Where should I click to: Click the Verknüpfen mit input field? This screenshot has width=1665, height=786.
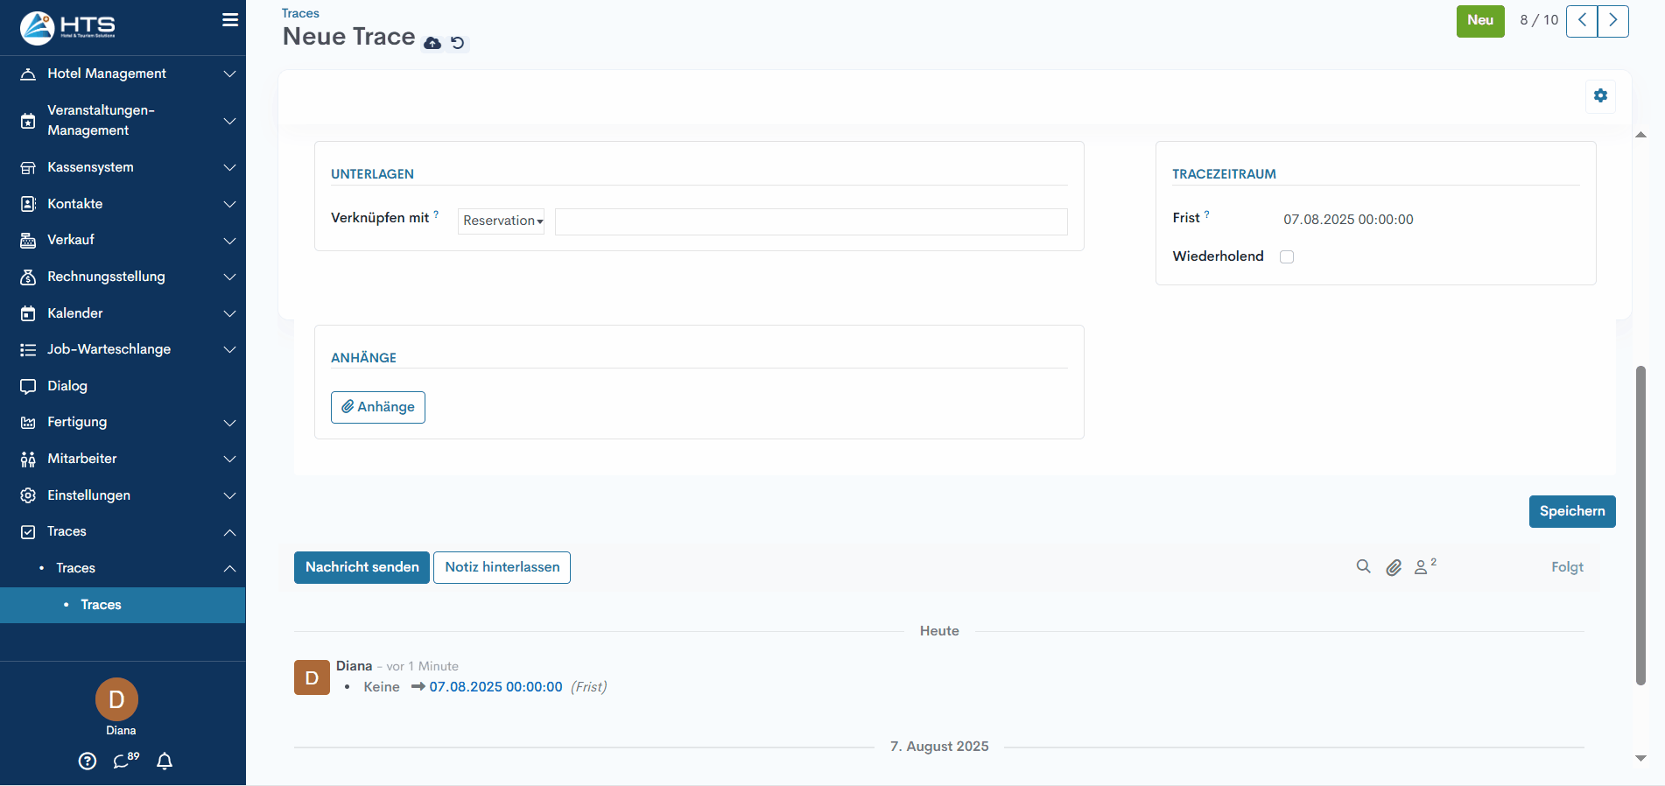[811, 221]
